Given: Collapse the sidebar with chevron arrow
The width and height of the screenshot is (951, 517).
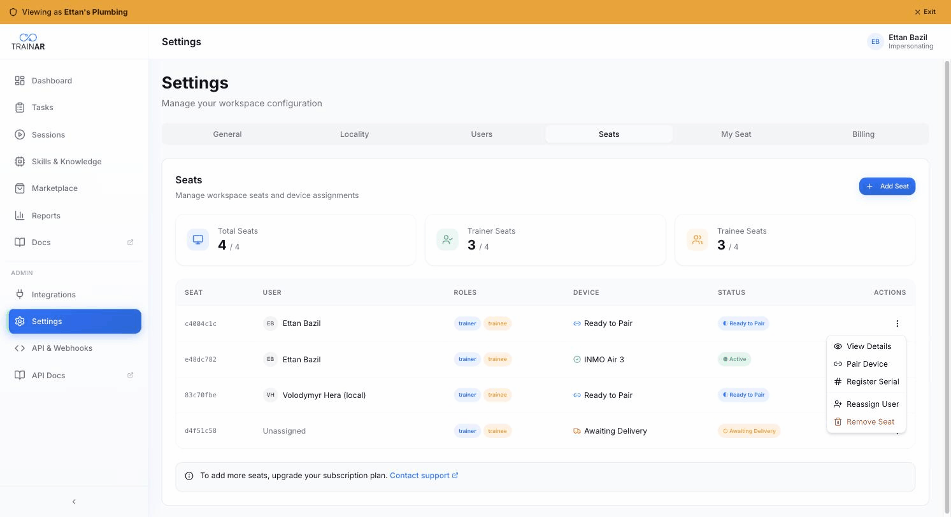Looking at the screenshot, I should (74, 502).
